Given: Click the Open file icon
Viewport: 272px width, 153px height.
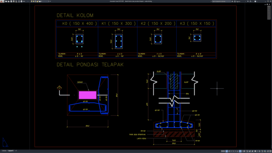Looking at the screenshot, I should 8,1.
